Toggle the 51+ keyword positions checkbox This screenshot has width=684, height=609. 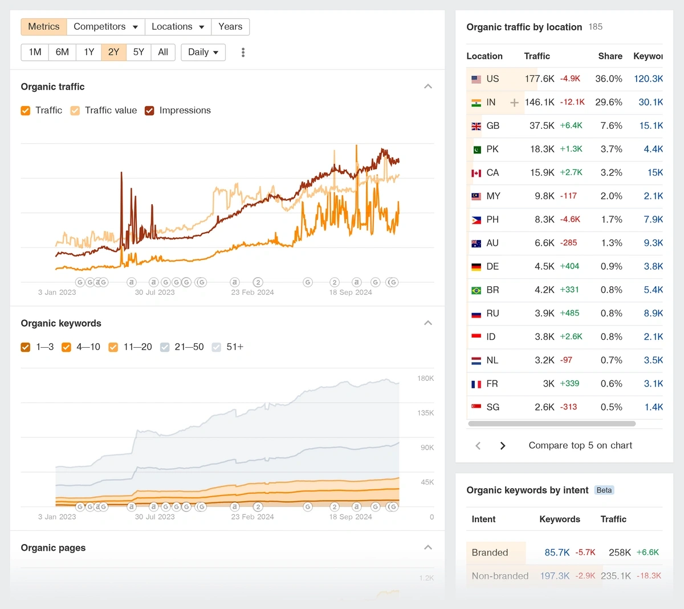(217, 347)
